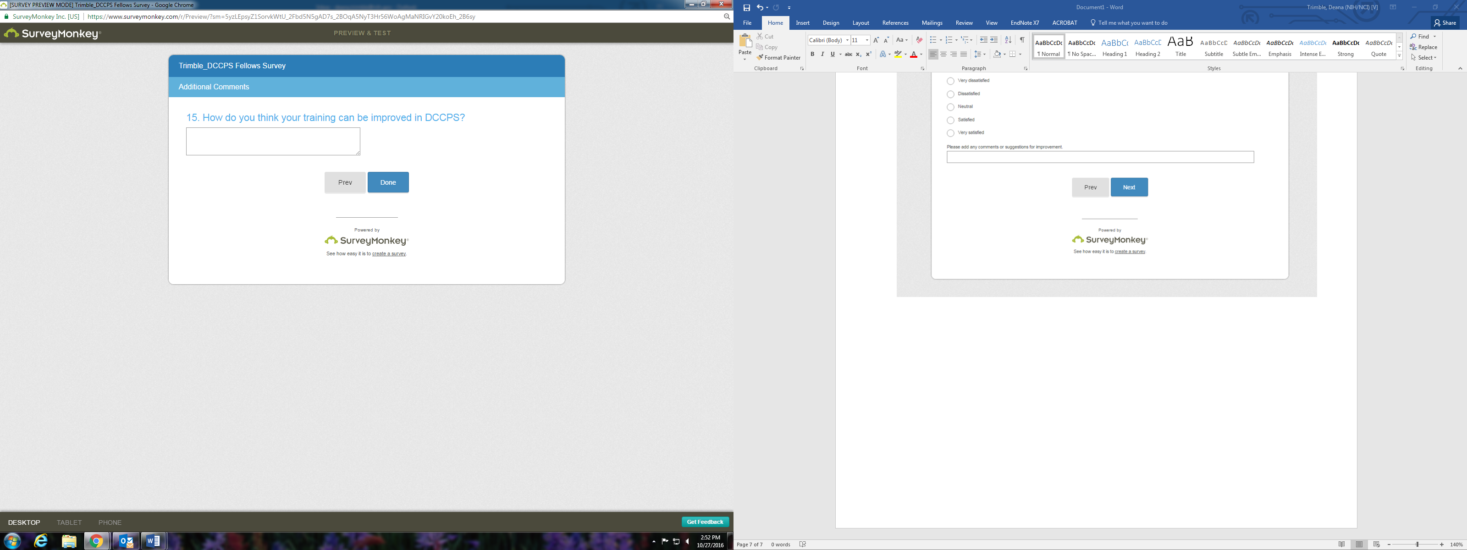Screen dimensions: 1467x550
Task: Click the Underline formatting icon
Action: pyautogui.click(x=832, y=54)
